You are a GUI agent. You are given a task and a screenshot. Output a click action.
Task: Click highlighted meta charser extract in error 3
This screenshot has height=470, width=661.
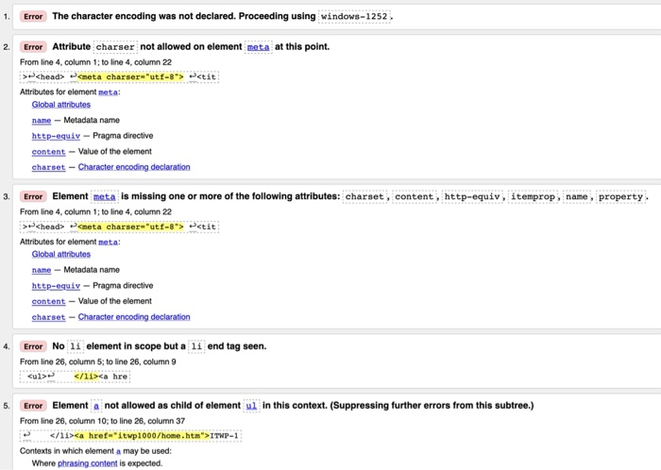point(130,227)
